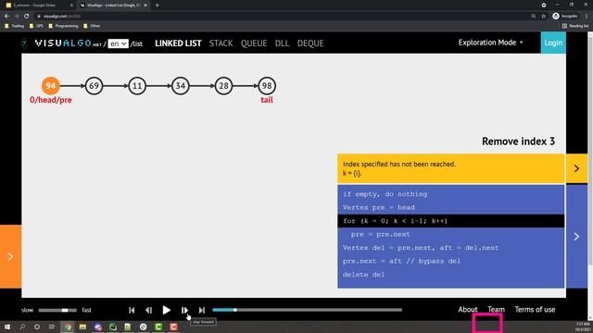Click the highlighted for loop code line
The height and width of the screenshot is (333, 593).
point(451,221)
